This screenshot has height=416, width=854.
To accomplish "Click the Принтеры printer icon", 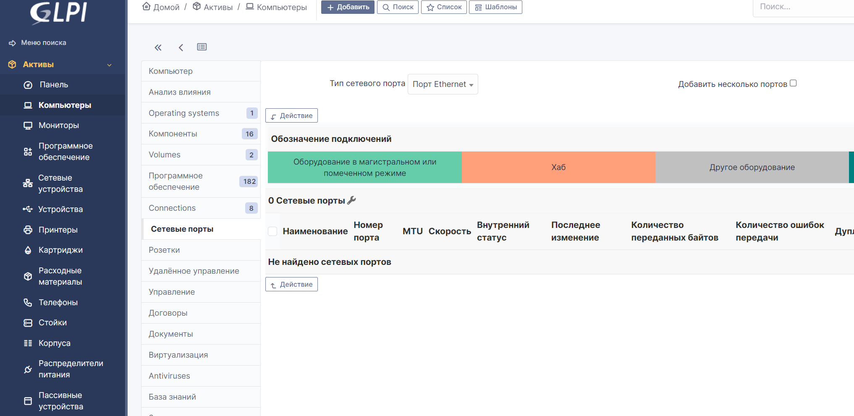I will click(28, 230).
